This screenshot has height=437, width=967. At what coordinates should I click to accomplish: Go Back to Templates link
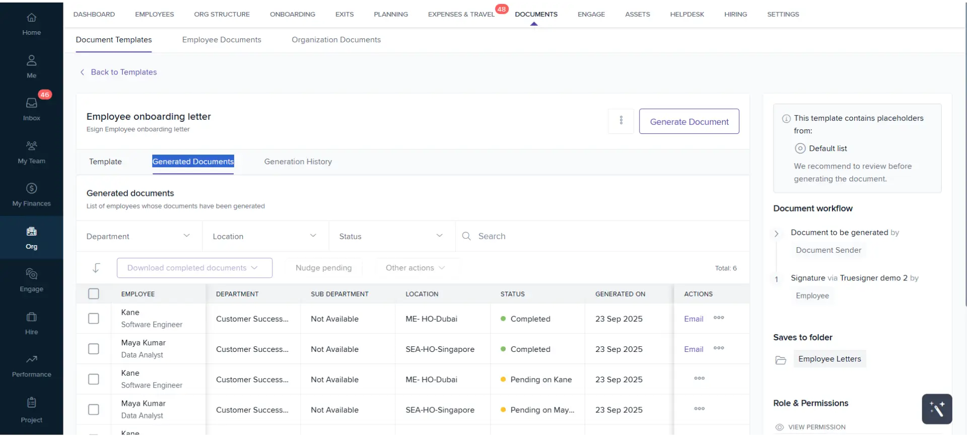point(123,72)
